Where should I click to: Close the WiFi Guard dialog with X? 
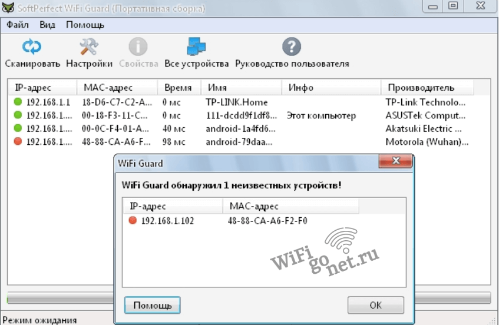[395, 161]
